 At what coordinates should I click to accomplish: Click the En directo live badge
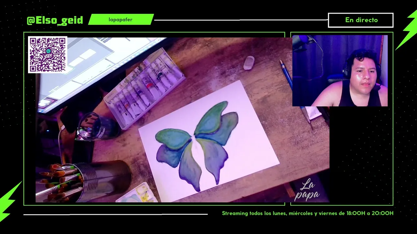pyautogui.click(x=361, y=20)
